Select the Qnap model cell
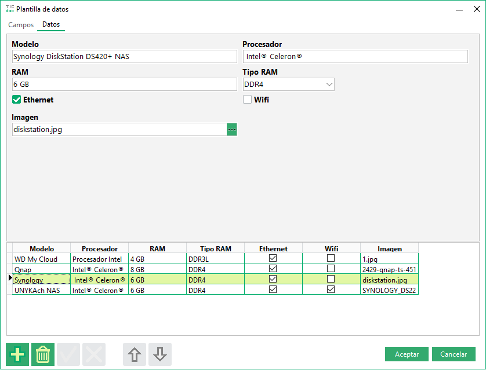486x370 pixels. 42,269
